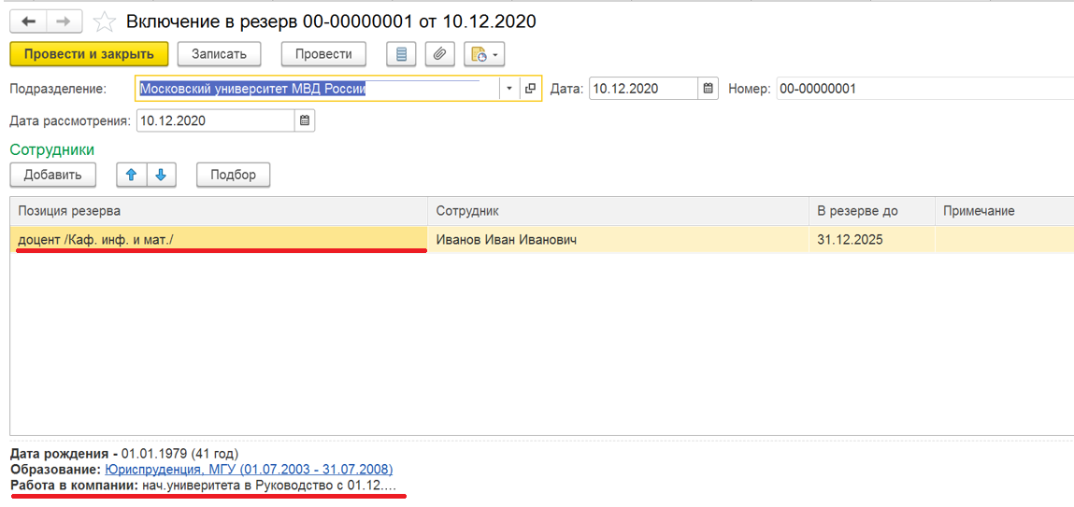
Task: Select the Иванов Иван Иванович cell
Action: click(617, 240)
